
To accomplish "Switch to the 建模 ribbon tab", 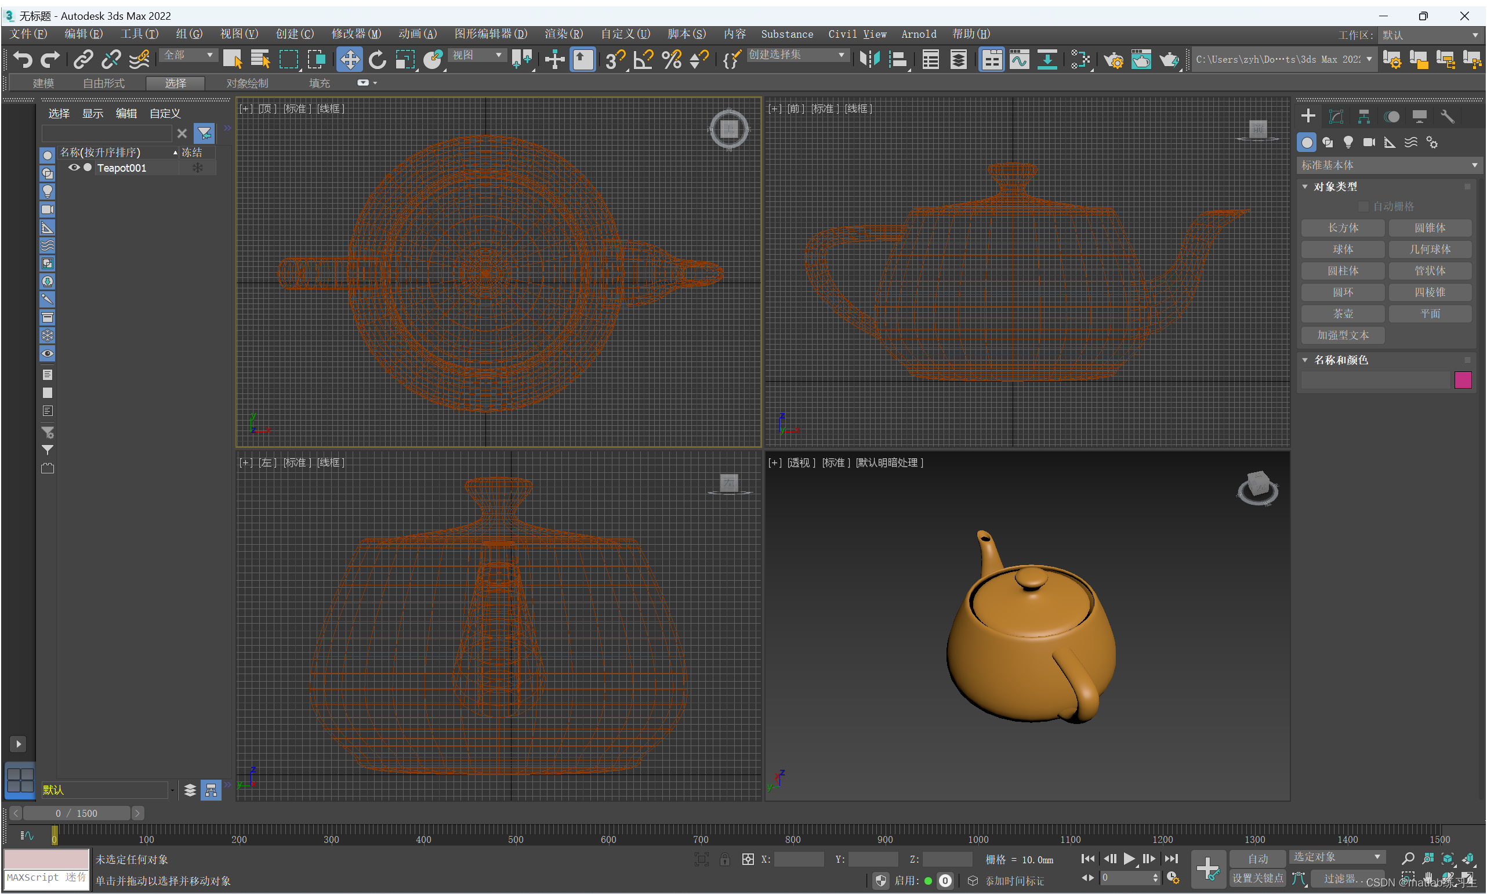I will coord(43,82).
